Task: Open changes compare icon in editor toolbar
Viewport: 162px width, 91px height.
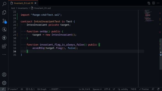Action: (149, 3)
